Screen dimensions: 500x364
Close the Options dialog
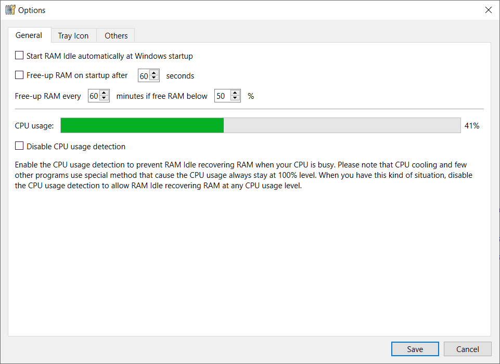pos(488,10)
